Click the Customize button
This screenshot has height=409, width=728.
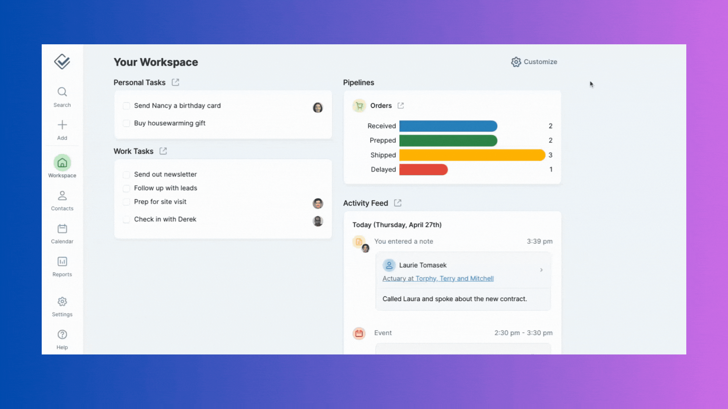(x=534, y=62)
